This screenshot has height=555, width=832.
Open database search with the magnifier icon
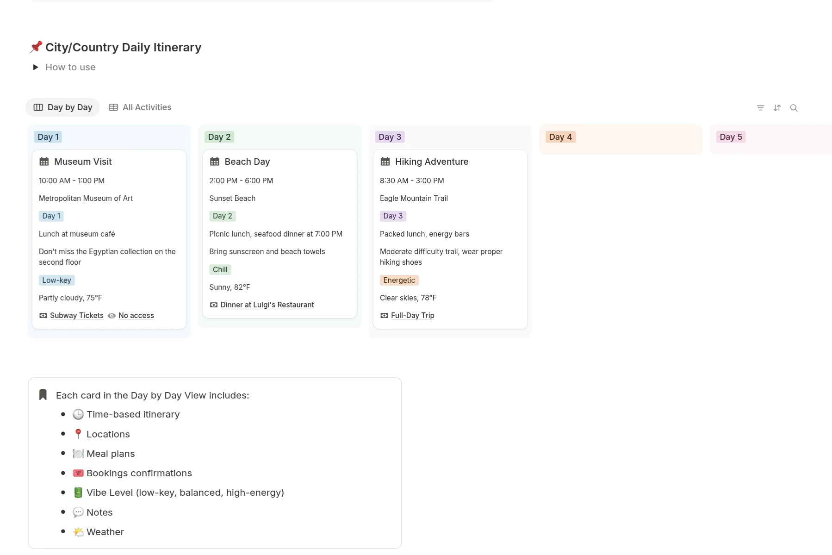794,108
